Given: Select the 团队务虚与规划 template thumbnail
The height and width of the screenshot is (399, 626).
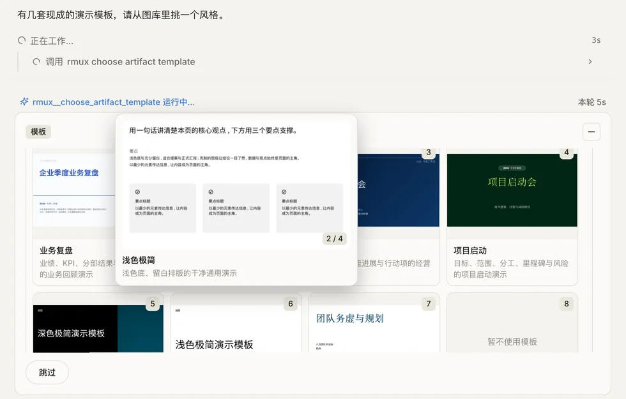Looking at the screenshot, I should [374, 329].
